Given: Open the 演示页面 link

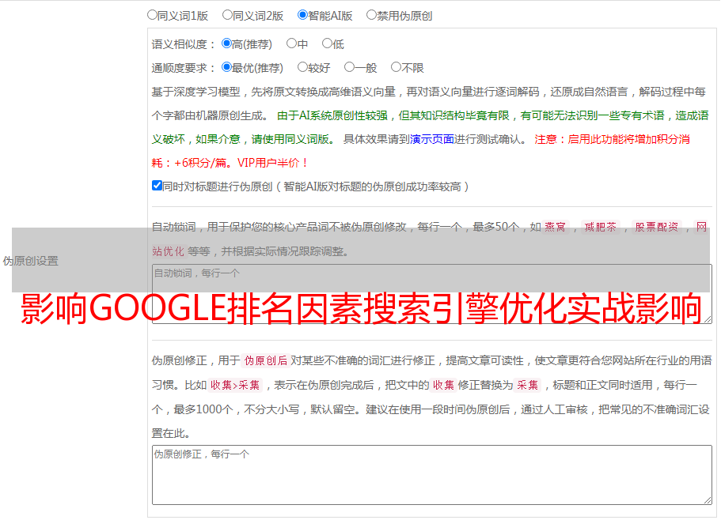Looking at the screenshot, I should pyautogui.click(x=432, y=139).
